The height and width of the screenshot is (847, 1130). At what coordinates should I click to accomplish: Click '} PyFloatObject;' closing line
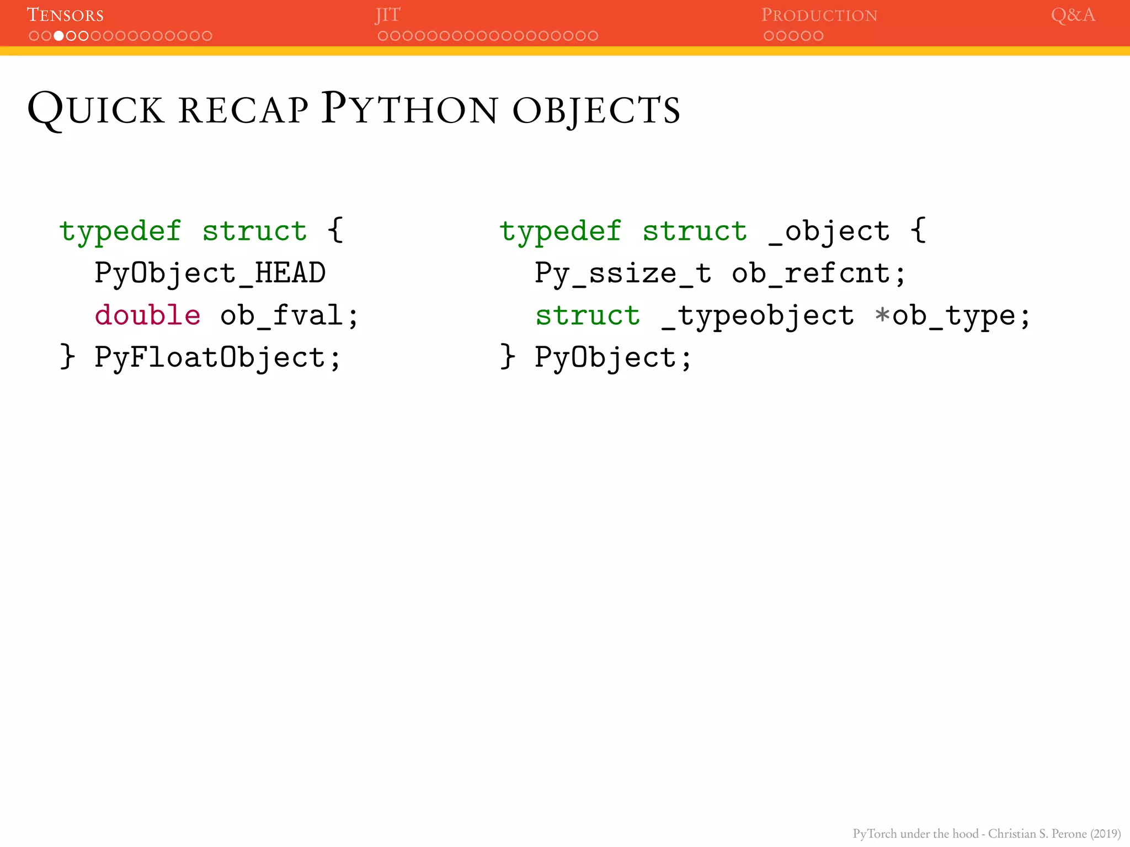click(x=200, y=357)
